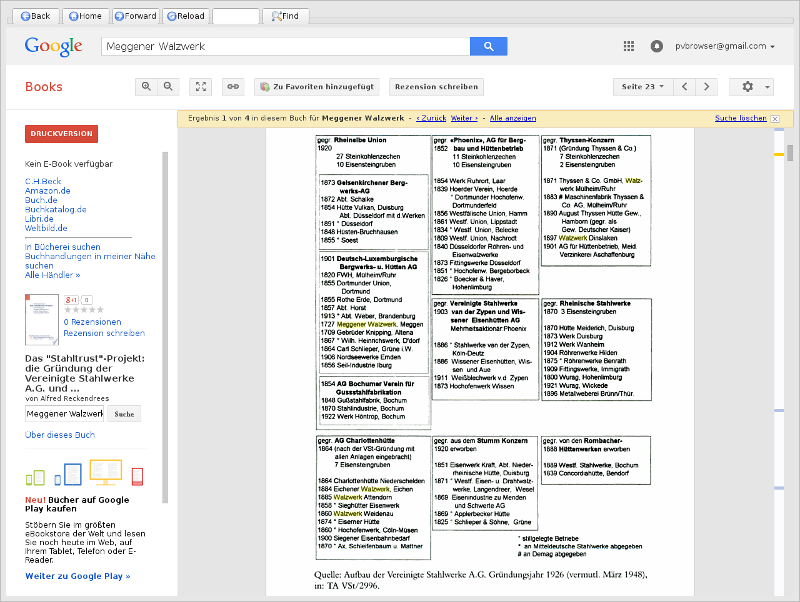Open the C.H.Beck seller link
This screenshot has height=602, width=800.
43,181
